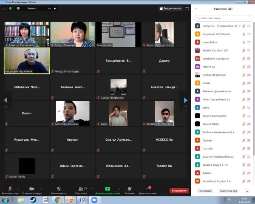Collapse the Участники panel chevron
Image resolution: width=255 pixels, height=204 pixels.
[x=196, y=8]
